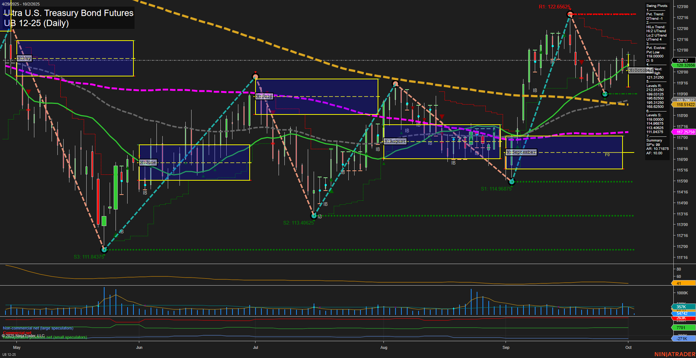Click the Non-commercial net legend text
The height and width of the screenshot is (358, 696).
point(38,328)
